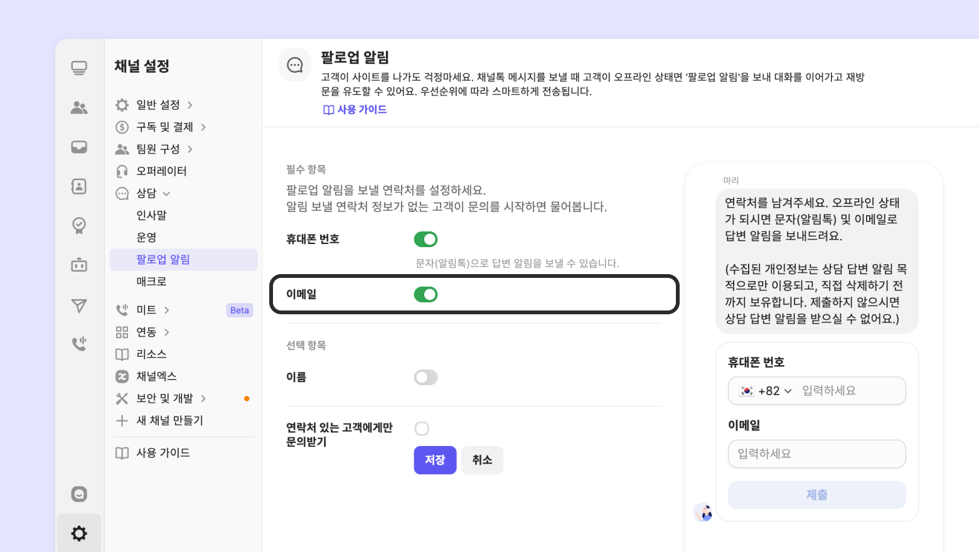979x552 pixels.
Task: Click the 이메일 input field in preview
Action: [816, 454]
